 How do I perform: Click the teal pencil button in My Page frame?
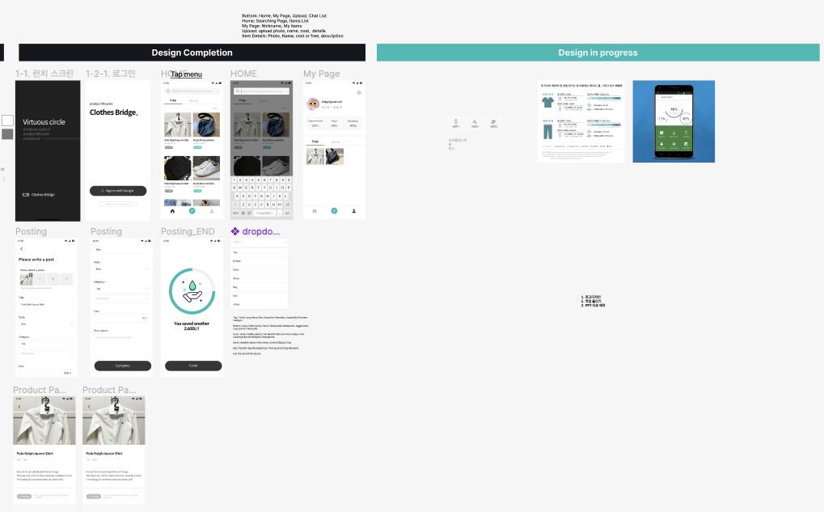(334, 211)
